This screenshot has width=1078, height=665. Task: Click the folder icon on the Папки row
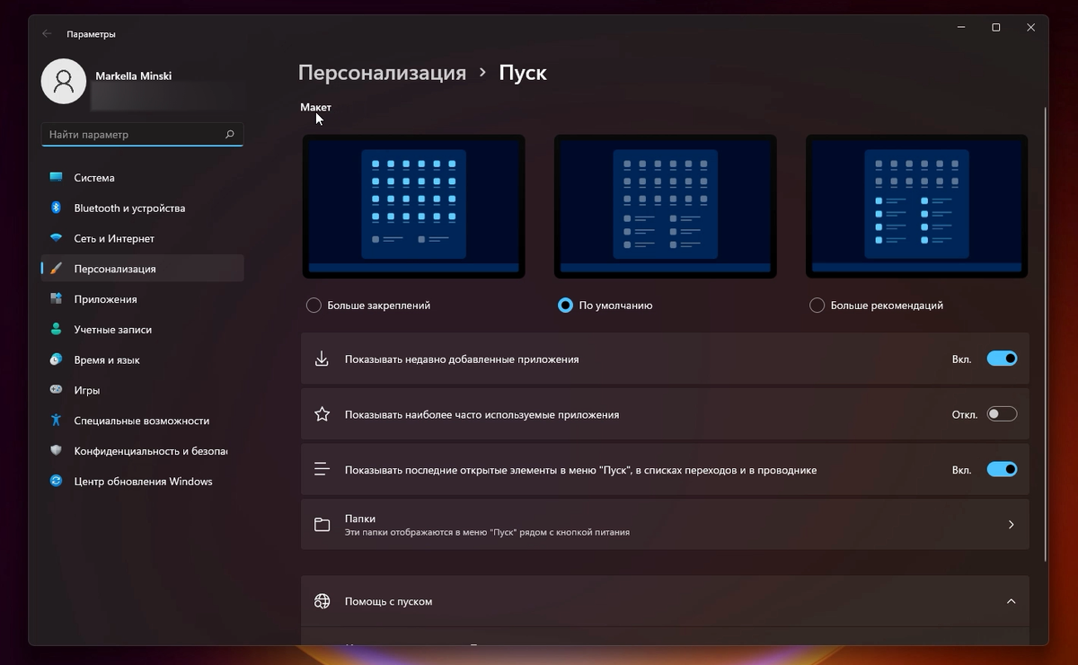[322, 524]
